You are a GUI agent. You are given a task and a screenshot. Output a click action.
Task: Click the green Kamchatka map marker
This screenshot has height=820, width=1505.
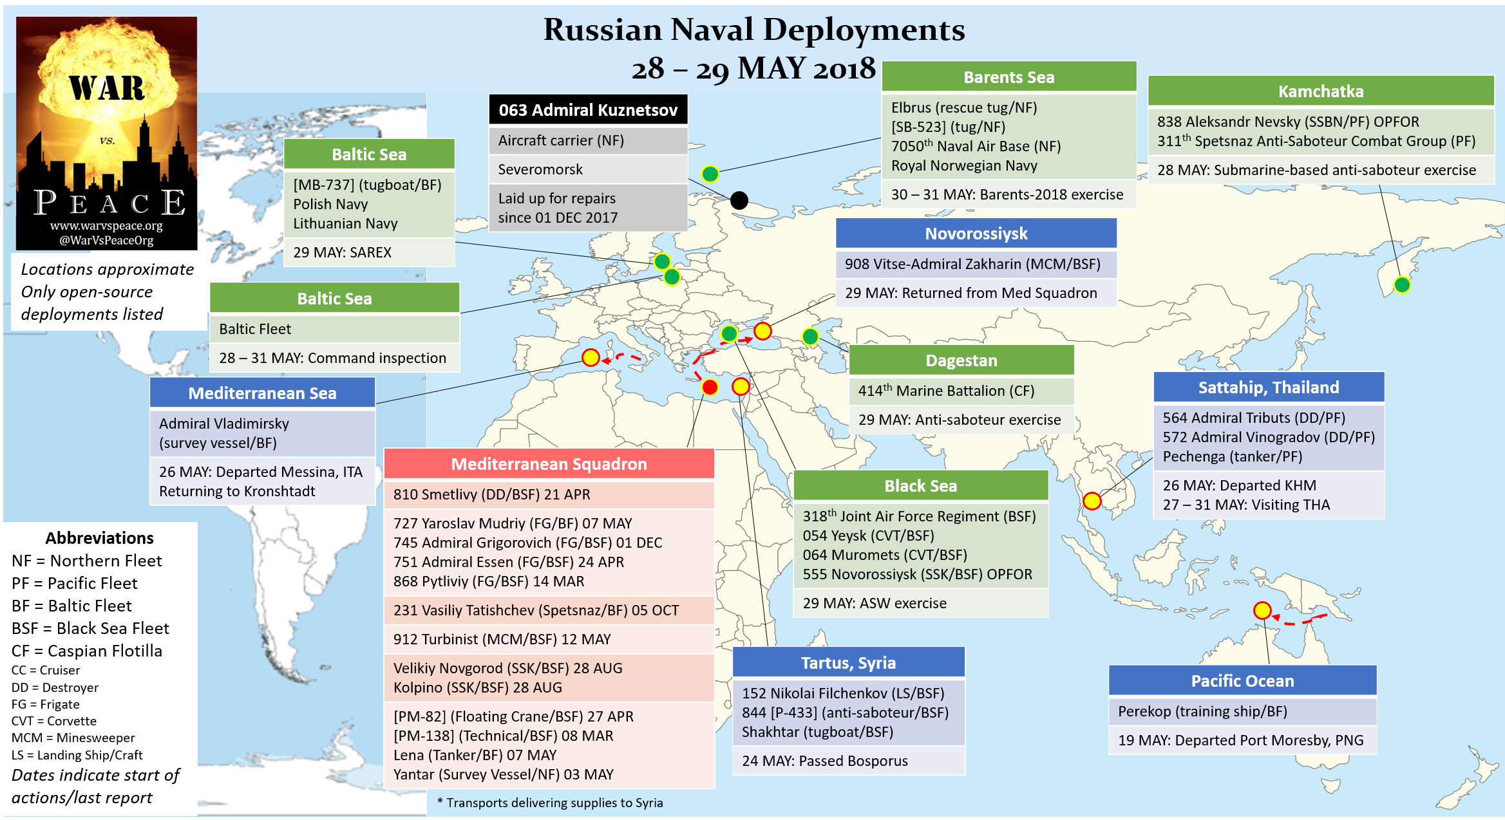1402,284
